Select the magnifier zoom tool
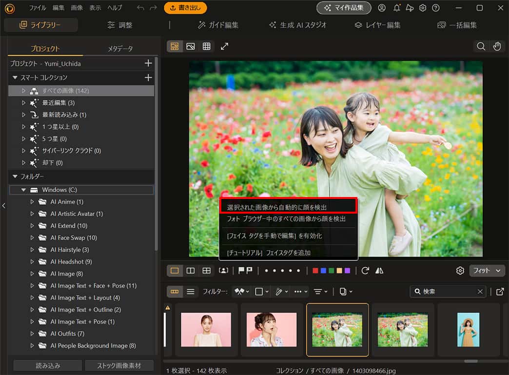The image size is (509, 375). coord(481,46)
